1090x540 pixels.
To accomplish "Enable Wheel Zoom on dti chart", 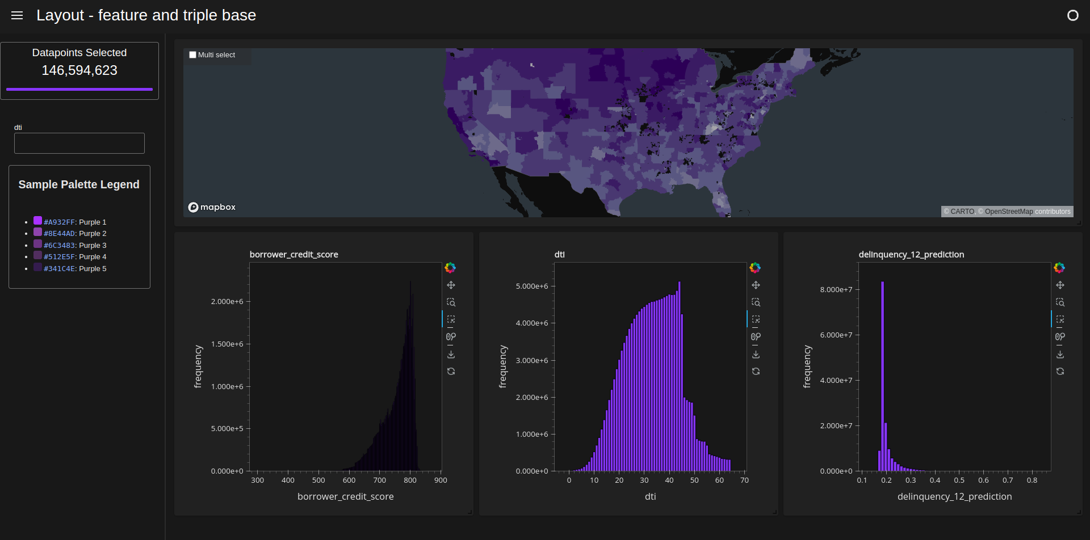I will (756, 337).
